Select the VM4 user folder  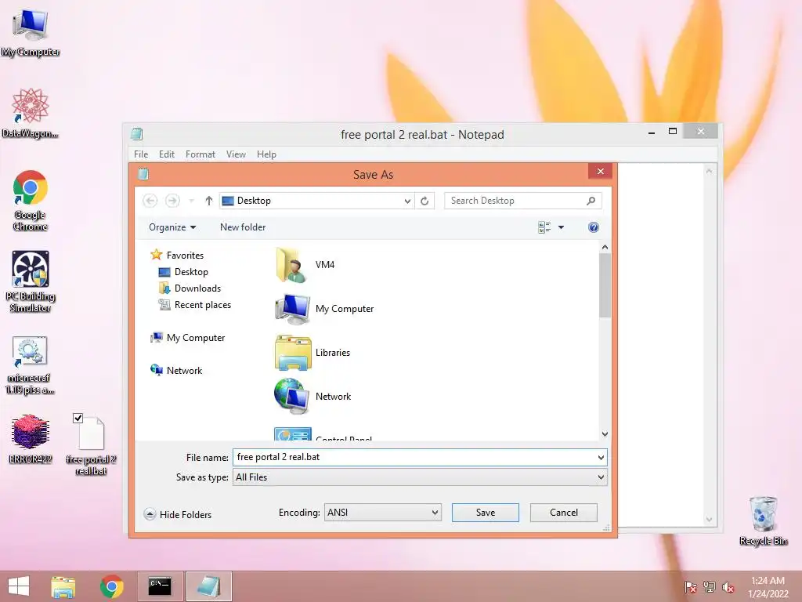pyautogui.click(x=305, y=265)
